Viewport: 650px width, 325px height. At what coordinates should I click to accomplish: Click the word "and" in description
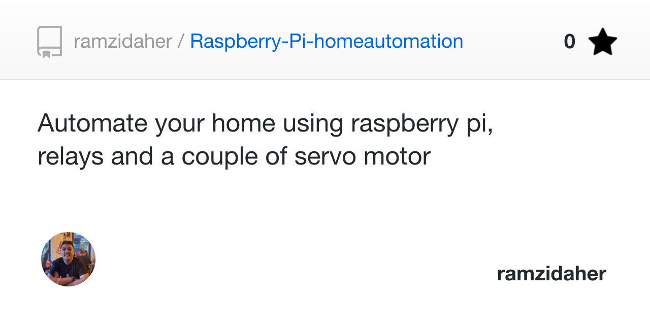click(132, 156)
